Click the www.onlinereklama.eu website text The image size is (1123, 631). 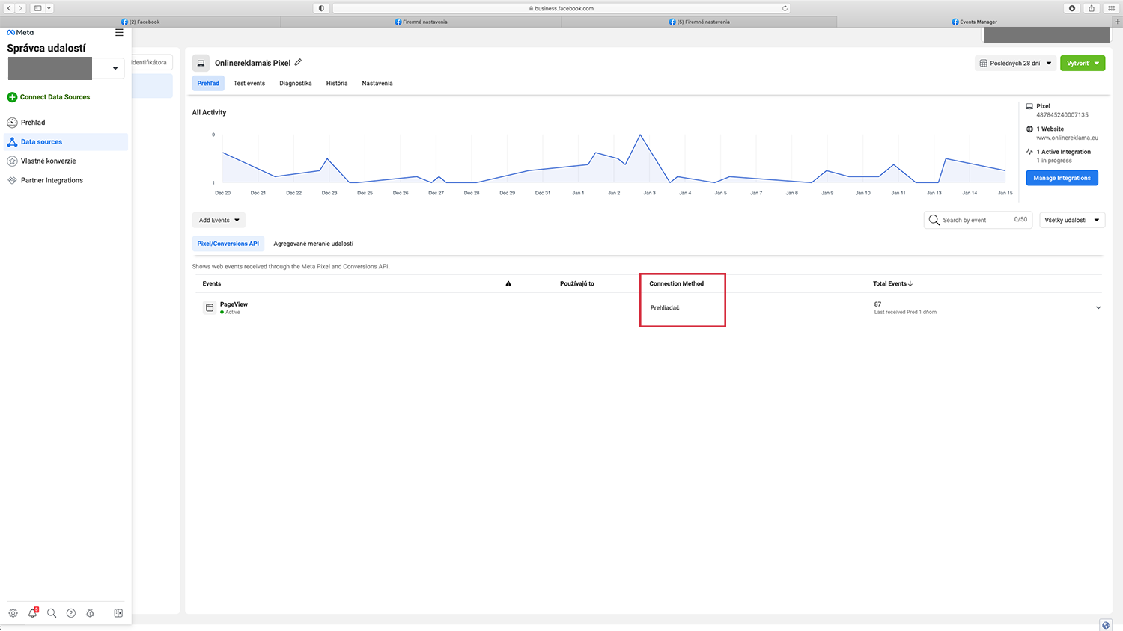pyautogui.click(x=1067, y=138)
